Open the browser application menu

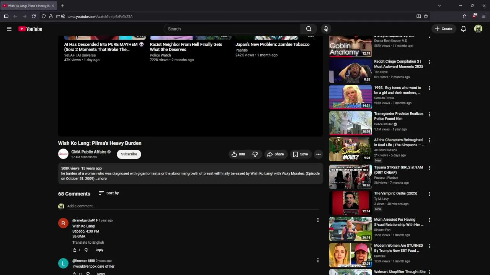pyautogui.click(x=484, y=16)
